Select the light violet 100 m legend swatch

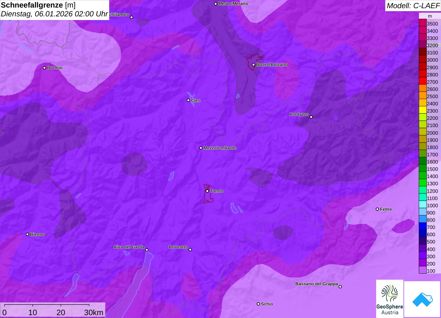tap(423, 270)
